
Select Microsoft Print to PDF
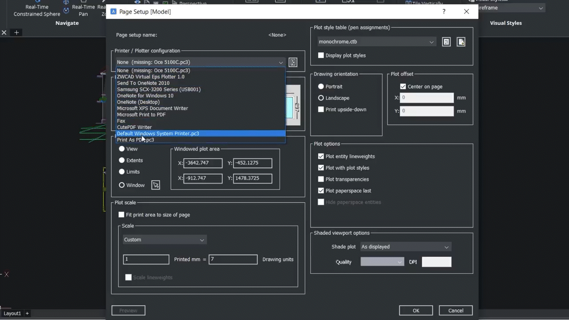[x=200, y=115]
